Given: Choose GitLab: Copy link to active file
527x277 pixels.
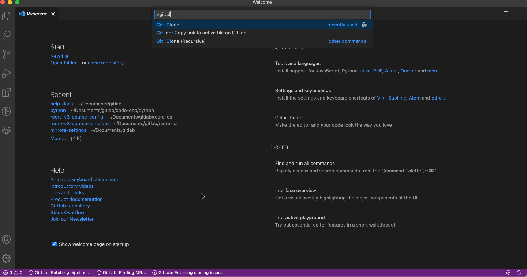Looking at the screenshot, I should click(262, 33).
